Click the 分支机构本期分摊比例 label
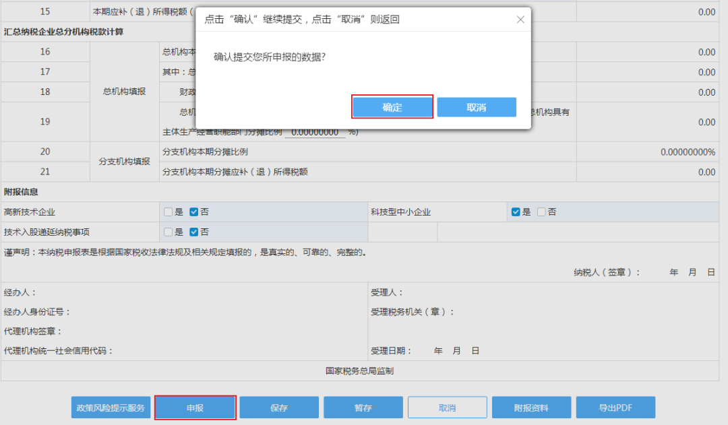Screen dimensions: 728x425 point(205,152)
